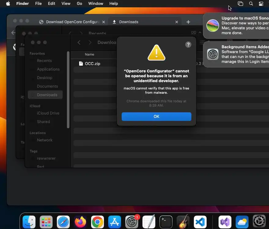This screenshot has height=229, width=269.
Task: Open Spotlight search in menu bar
Action: click(x=251, y=4)
